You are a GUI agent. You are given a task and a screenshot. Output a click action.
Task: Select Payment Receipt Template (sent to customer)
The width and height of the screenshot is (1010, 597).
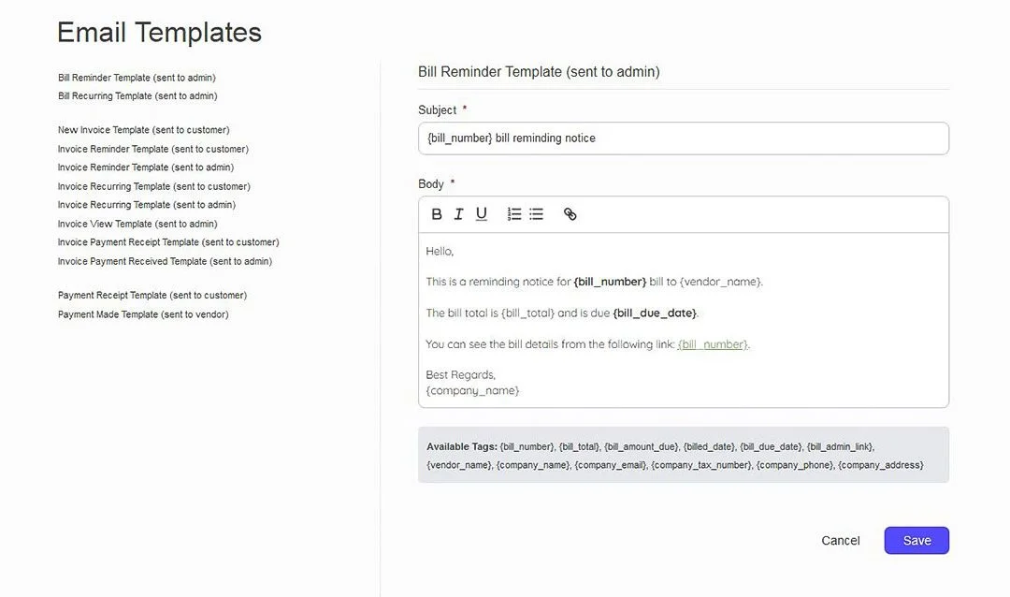pyautogui.click(x=152, y=296)
